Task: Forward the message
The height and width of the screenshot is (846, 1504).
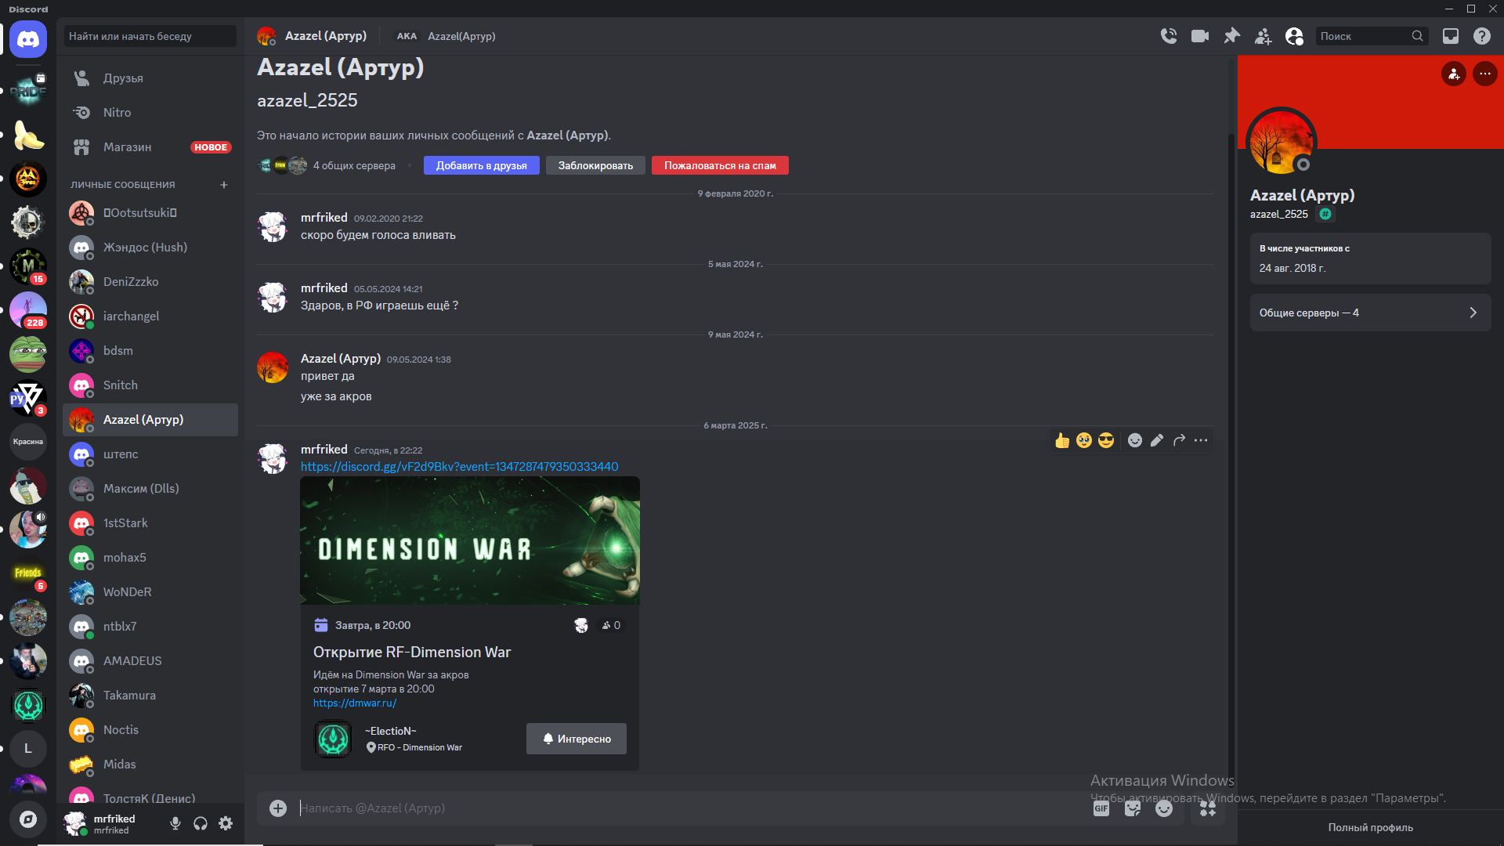Action: (x=1179, y=440)
